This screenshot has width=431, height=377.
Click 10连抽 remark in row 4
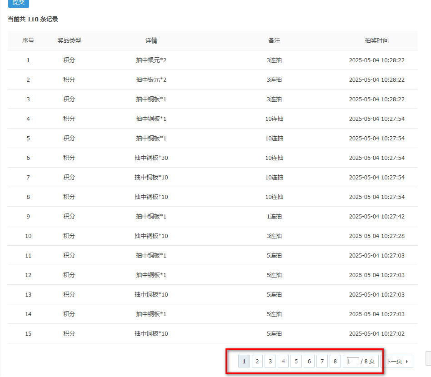(x=274, y=119)
